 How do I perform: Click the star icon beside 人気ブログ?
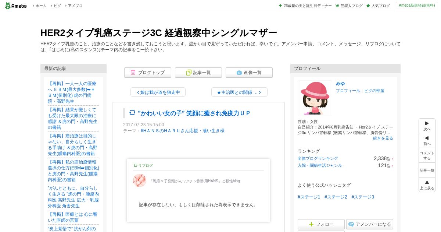[x=368, y=6]
